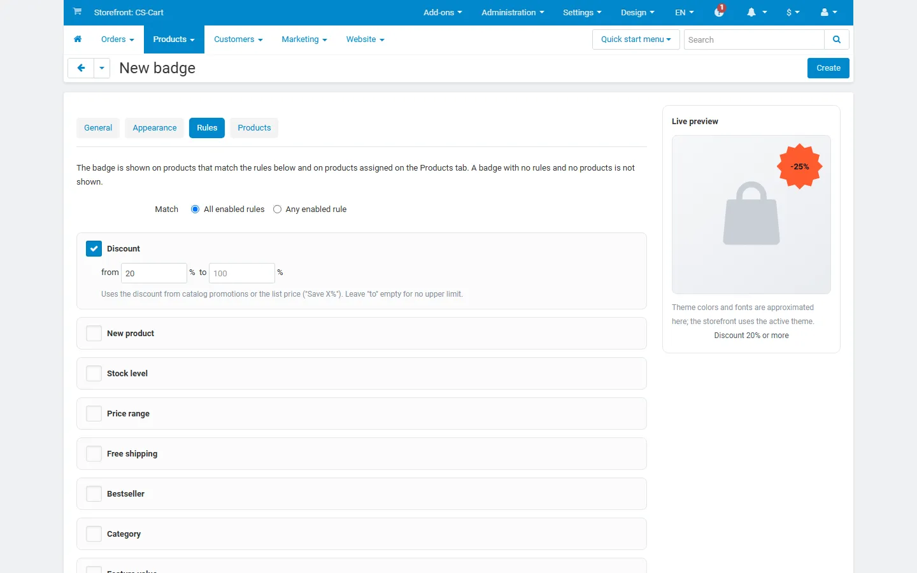
Task: Enable the New product rule
Action: coord(94,334)
